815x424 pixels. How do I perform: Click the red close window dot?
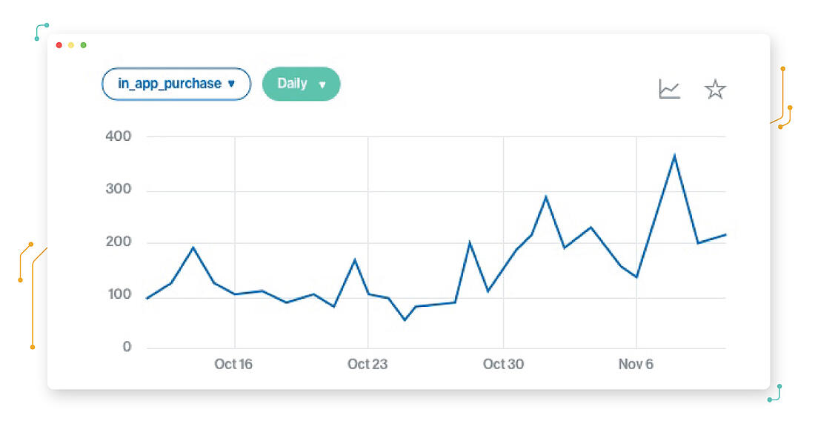59,45
